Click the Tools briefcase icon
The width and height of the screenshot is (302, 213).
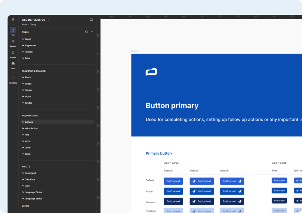click(x=13, y=64)
